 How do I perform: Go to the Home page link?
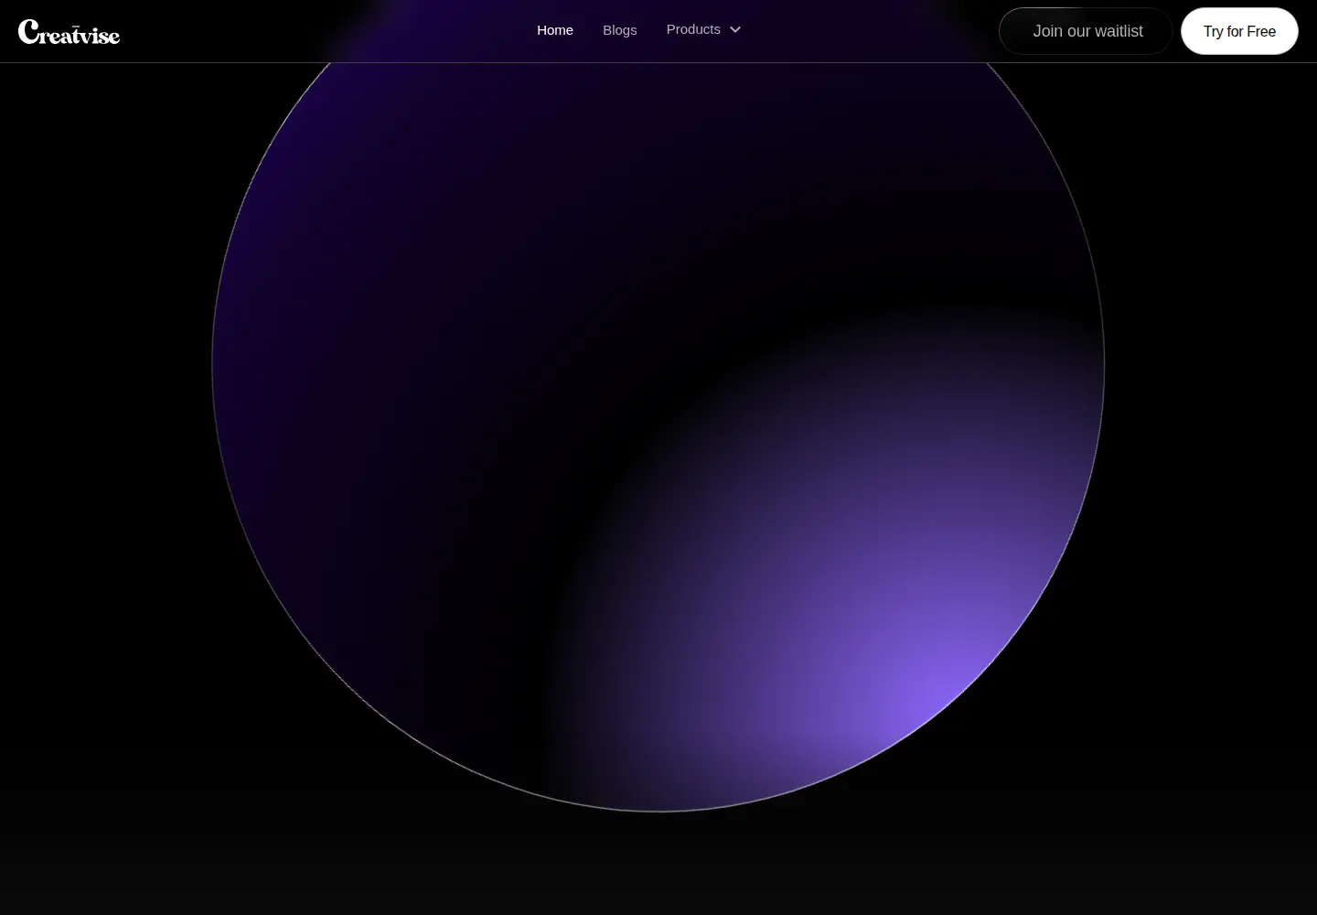coord(555,30)
